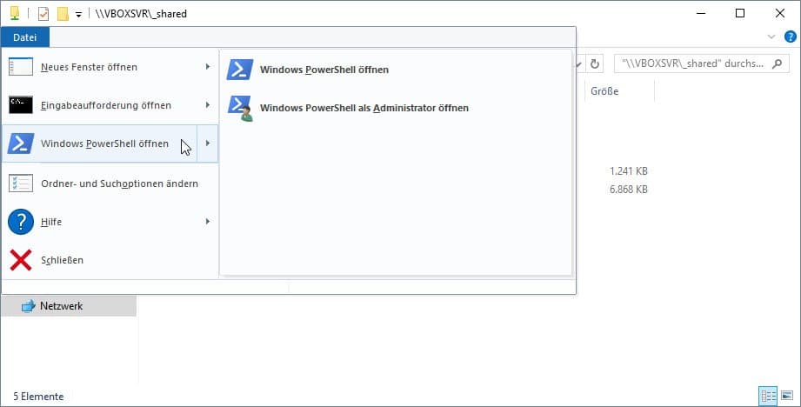Click the Properties icon in the title bar

(x=43, y=14)
